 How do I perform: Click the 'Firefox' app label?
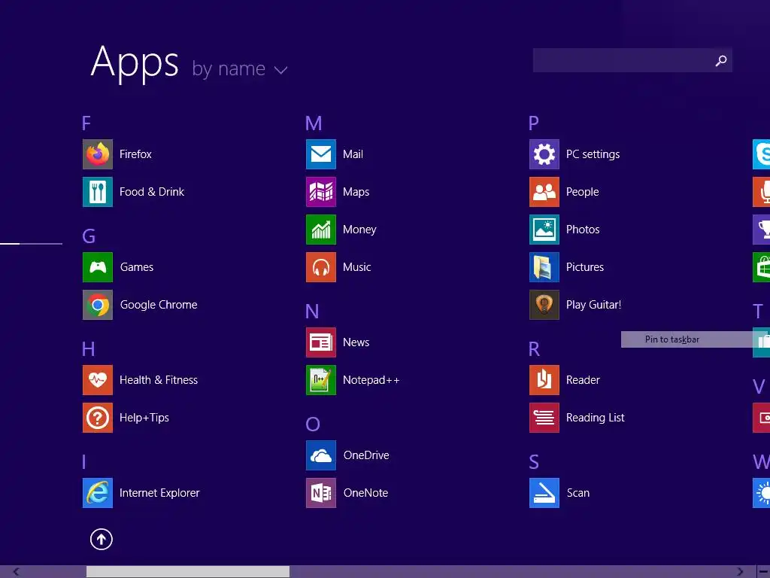point(135,154)
